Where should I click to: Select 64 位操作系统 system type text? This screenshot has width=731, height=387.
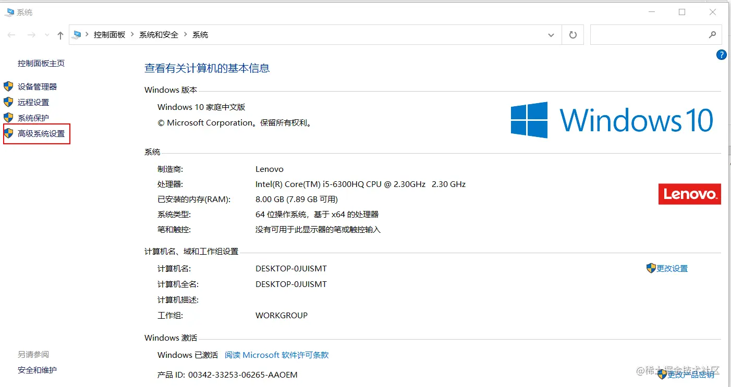click(x=317, y=215)
